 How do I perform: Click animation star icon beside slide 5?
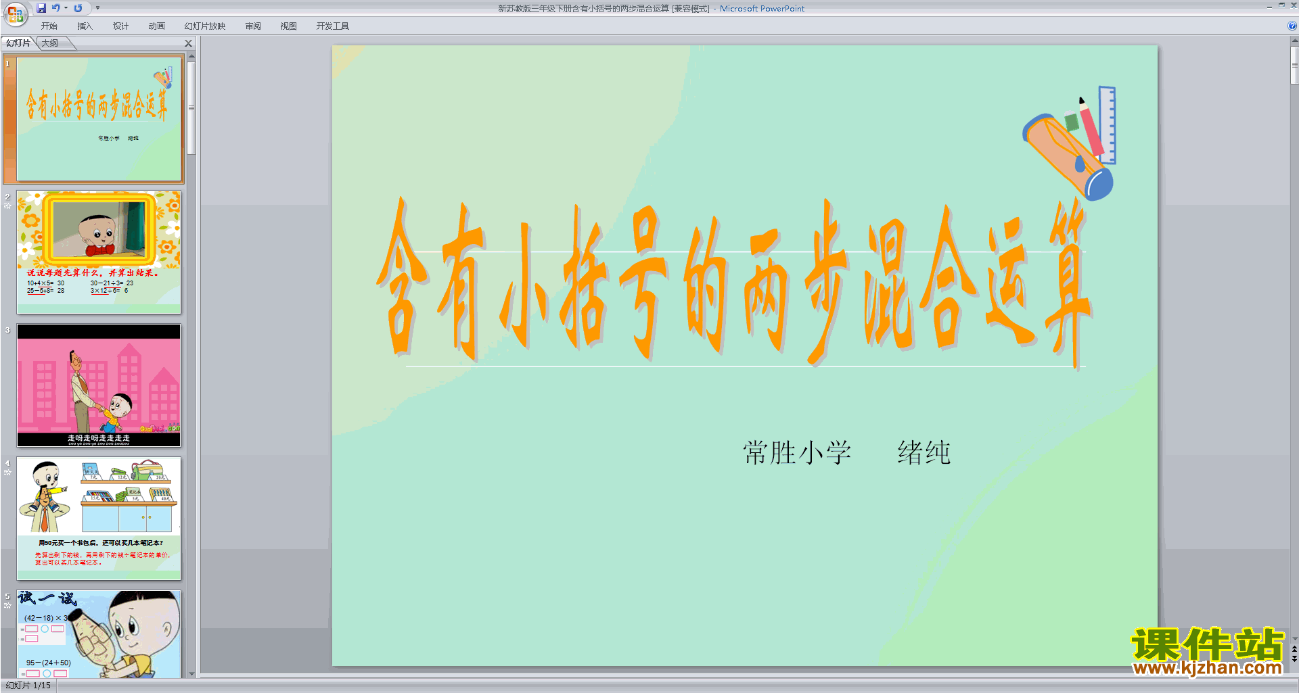7,605
